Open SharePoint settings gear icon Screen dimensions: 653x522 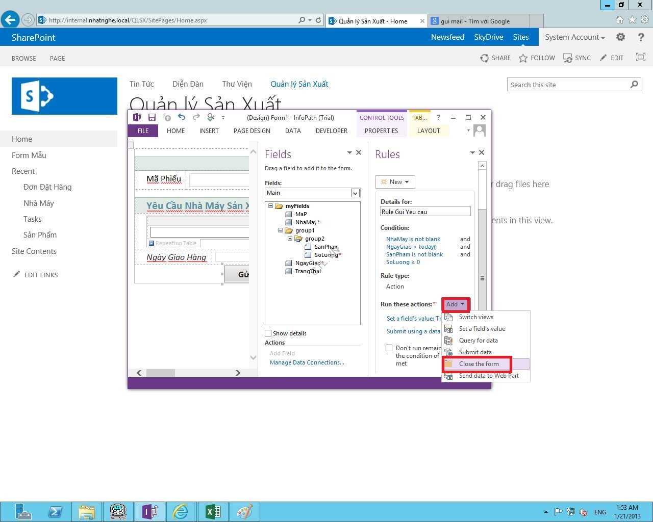click(x=620, y=37)
